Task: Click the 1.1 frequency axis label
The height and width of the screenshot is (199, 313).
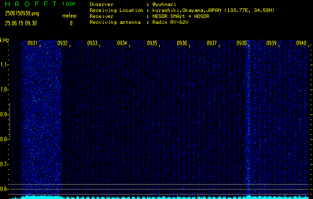Action: [3, 65]
